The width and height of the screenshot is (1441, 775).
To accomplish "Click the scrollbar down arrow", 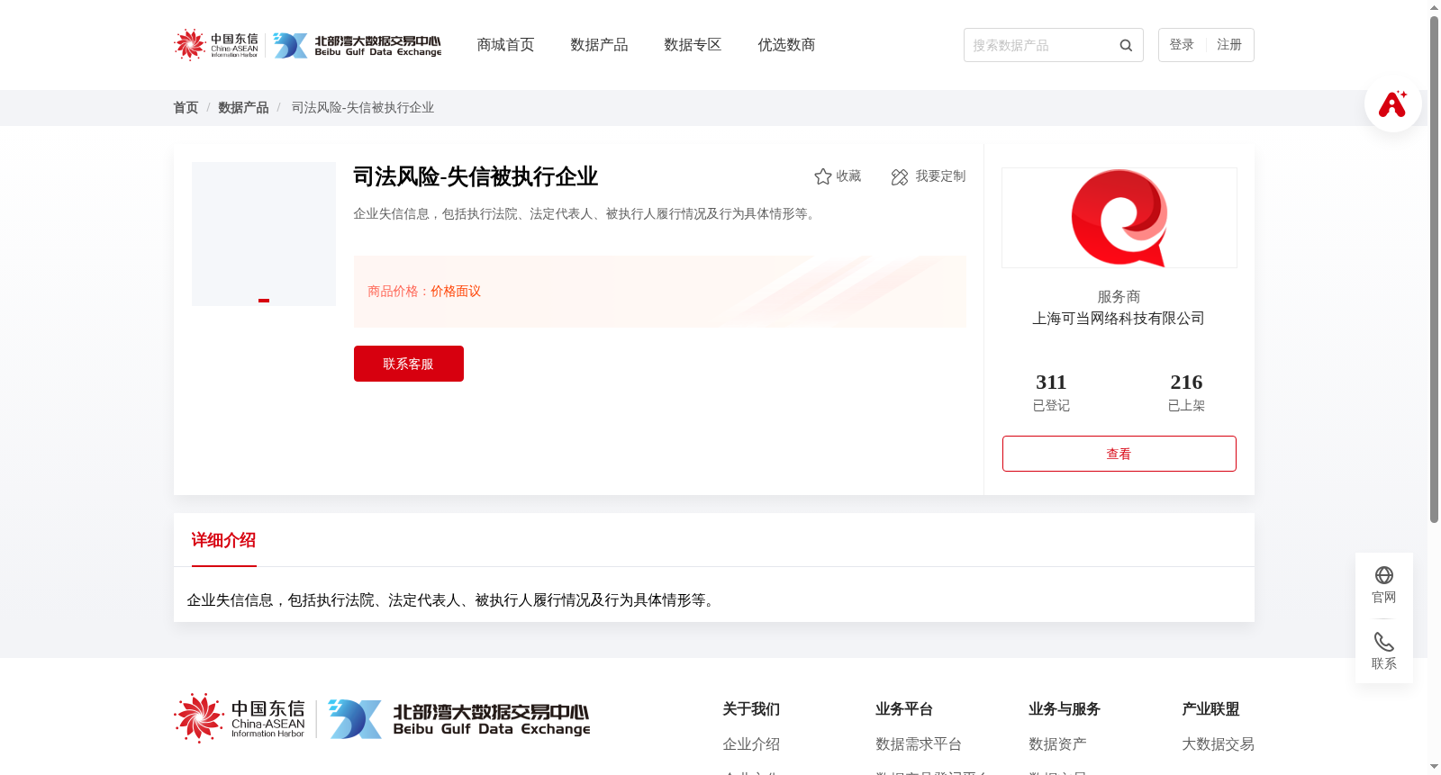I will pyautogui.click(x=1434, y=767).
